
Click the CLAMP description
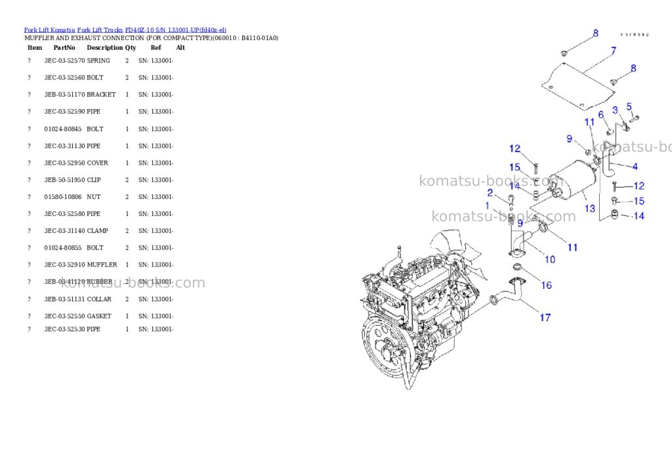[97, 230]
